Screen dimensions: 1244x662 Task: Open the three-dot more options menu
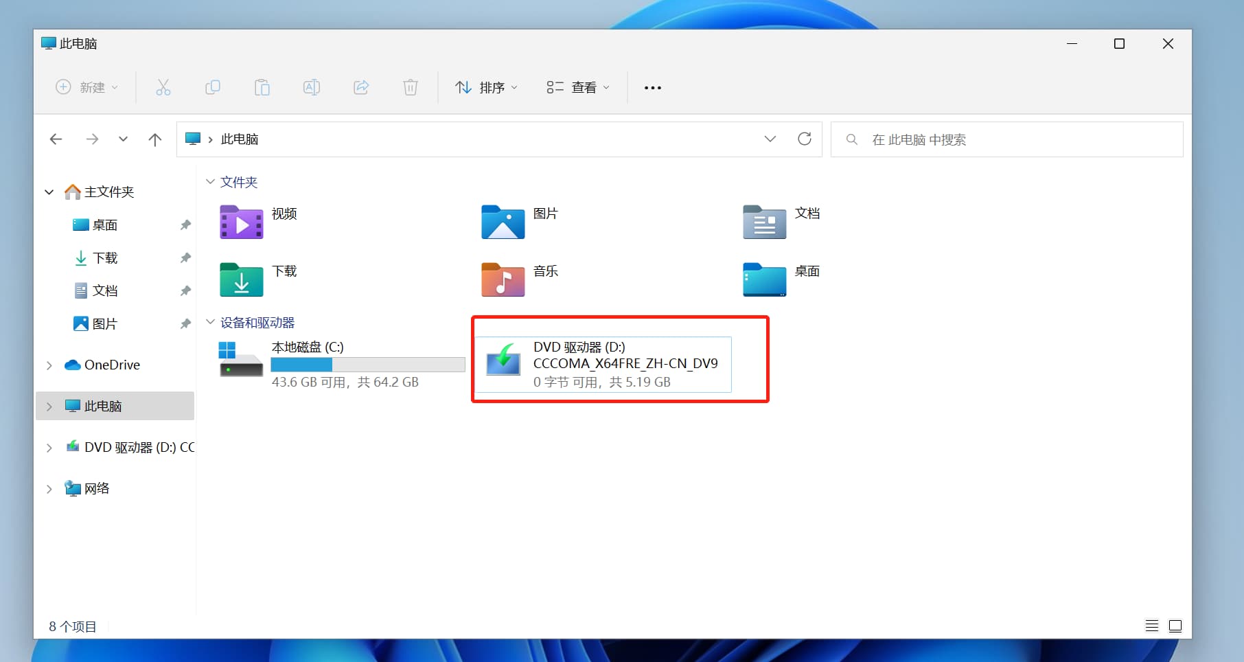click(652, 87)
